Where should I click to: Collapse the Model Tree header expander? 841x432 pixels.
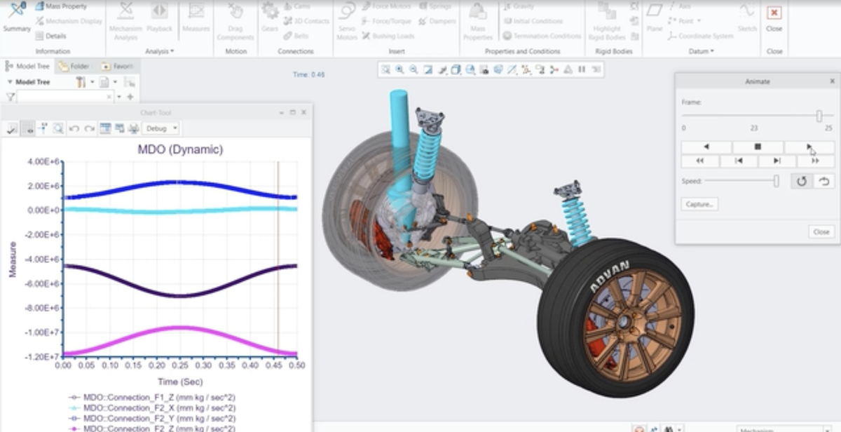pyautogui.click(x=10, y=82)
